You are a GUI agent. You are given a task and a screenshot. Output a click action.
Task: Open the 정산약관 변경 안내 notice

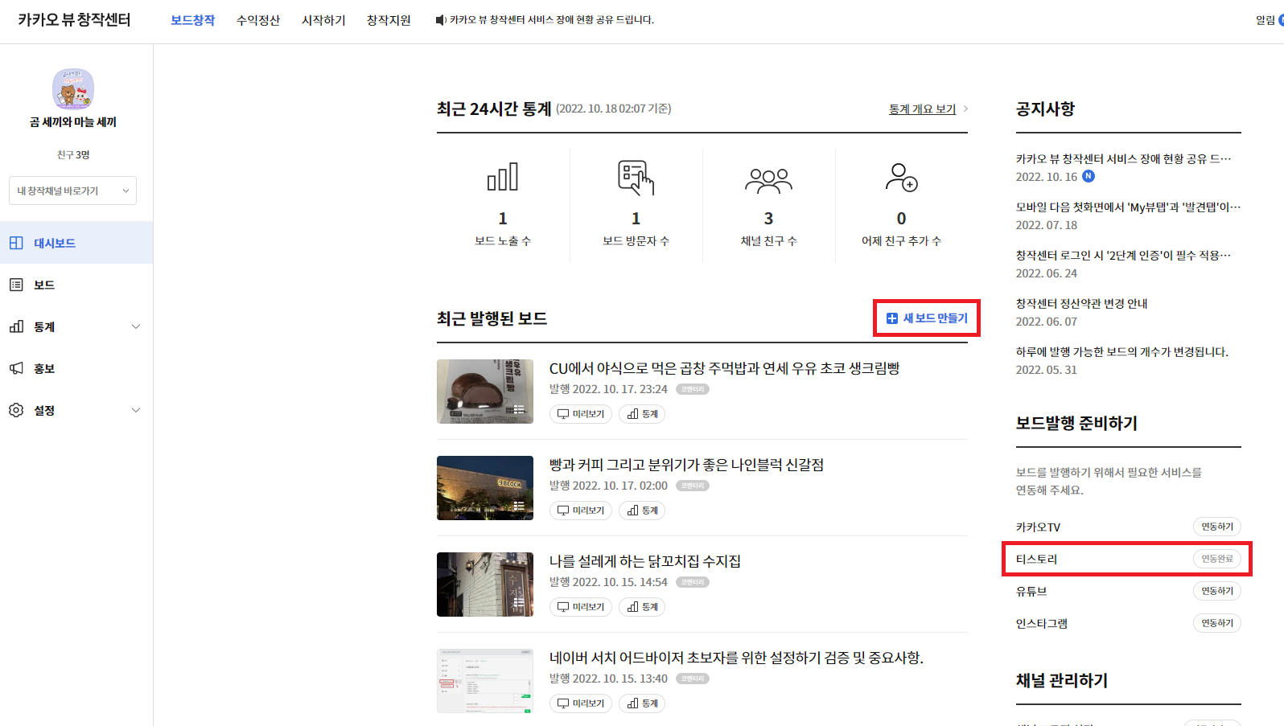[1081, 304]
